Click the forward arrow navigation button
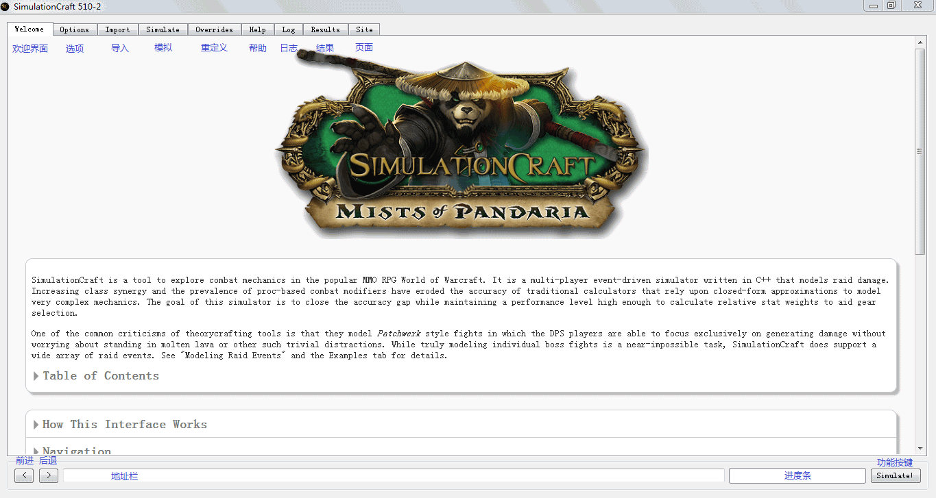The height and width of the screenshot is (498, 936). tap(49, 475)
